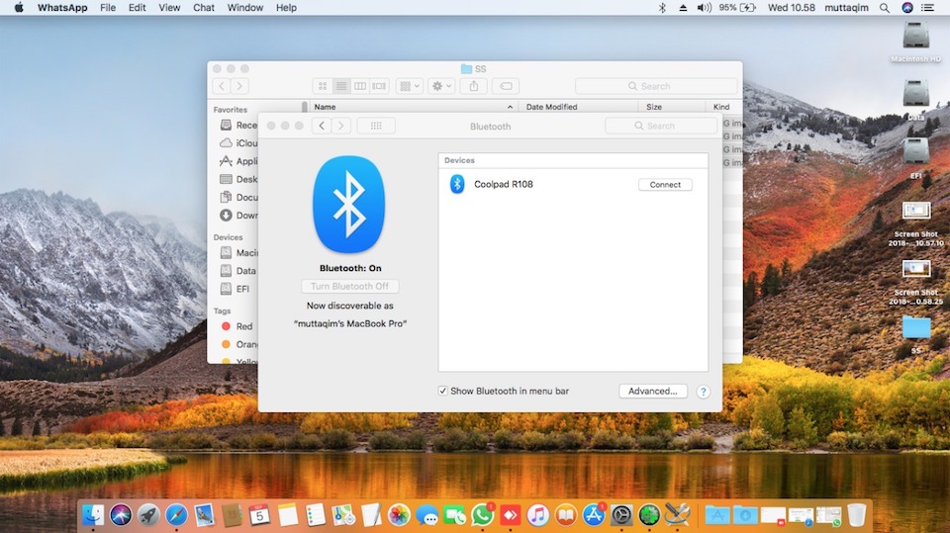Go back in the Bluetooth preferences window
Viewport: 950px width, 533px height.
coord(322,126)
